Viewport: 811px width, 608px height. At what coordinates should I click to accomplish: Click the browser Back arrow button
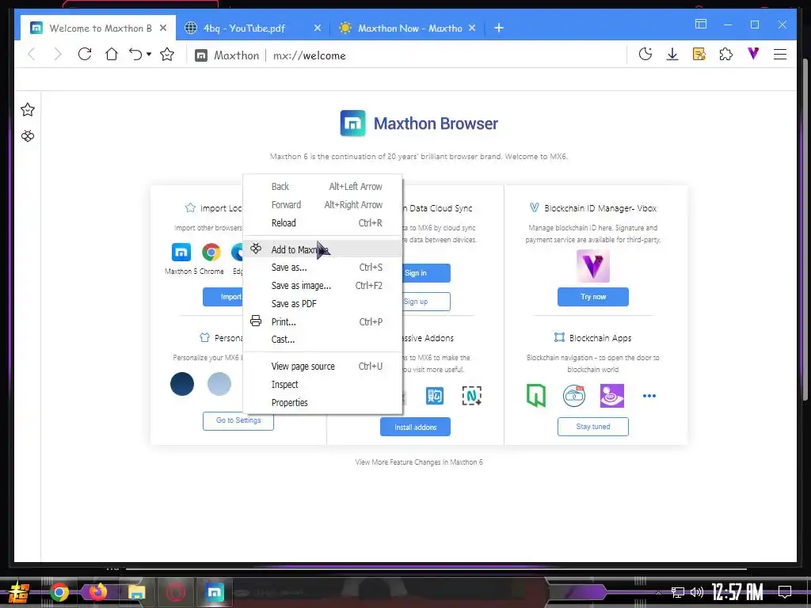click(32, 55)
